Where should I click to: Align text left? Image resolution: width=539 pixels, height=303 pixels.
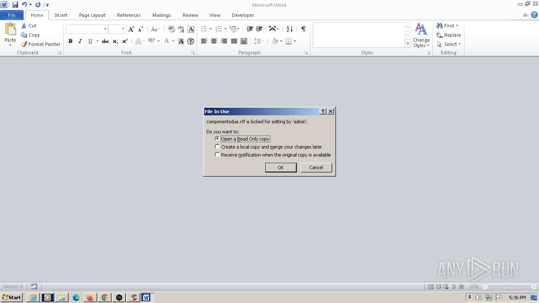click(x=204, y=41)
